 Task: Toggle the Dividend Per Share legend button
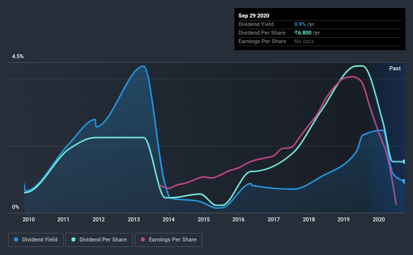99,240
